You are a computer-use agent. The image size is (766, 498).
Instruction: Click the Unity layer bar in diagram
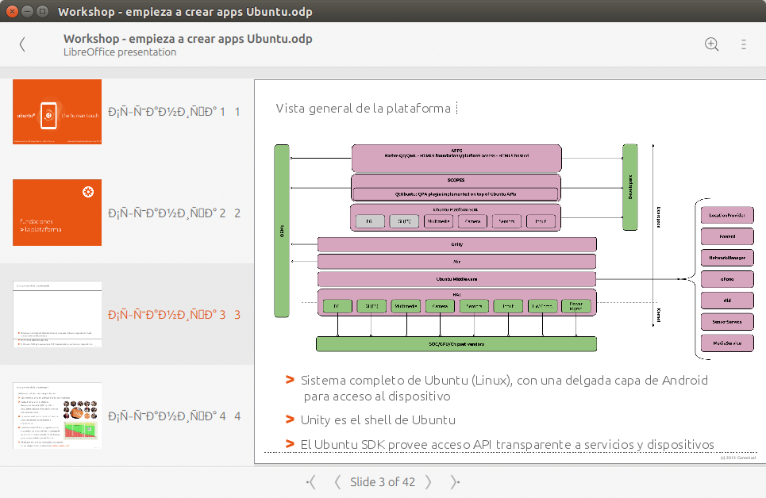456,244
